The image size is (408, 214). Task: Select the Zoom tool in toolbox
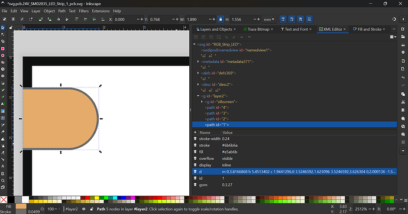tap(3, 180)
